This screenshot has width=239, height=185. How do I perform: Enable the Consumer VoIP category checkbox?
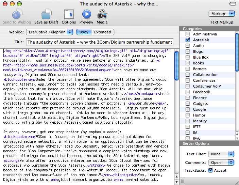188,86
